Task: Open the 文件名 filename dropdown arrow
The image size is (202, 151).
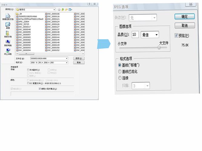Action: [x=67, y=59]
